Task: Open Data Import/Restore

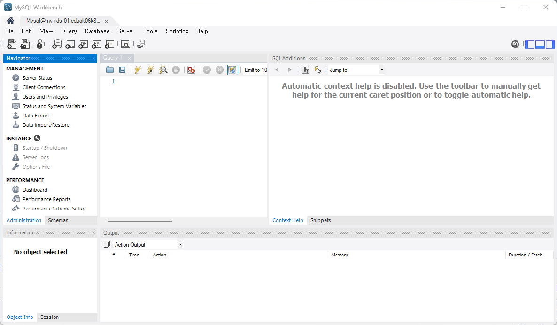Action: coord(46,125)
